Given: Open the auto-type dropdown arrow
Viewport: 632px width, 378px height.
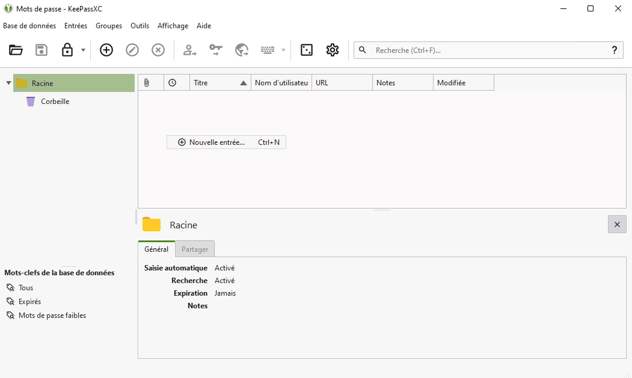Looking at the screenshot, I should tap(283, 50).
